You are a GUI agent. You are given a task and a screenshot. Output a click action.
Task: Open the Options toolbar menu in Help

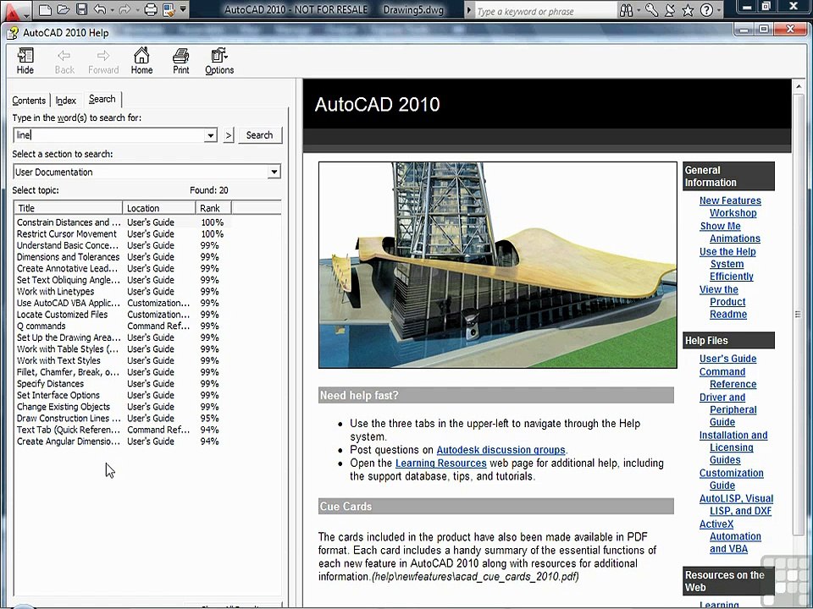point(219,61)
